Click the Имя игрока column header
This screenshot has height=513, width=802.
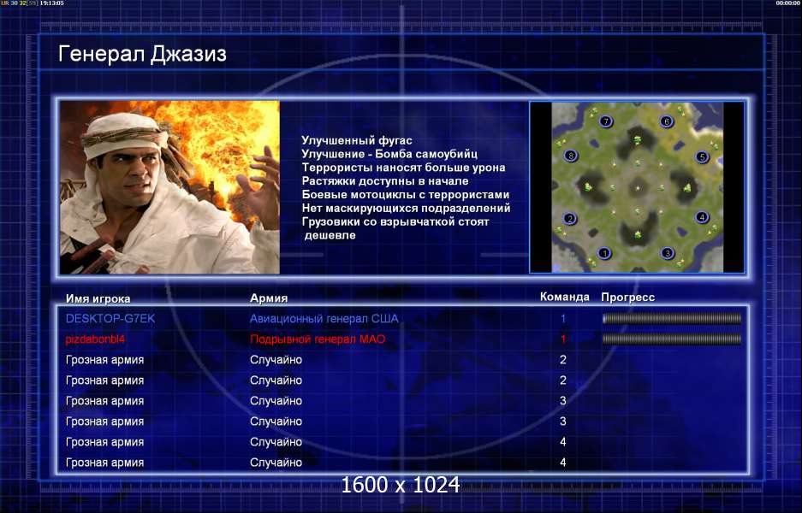click(x=98, y=298)
